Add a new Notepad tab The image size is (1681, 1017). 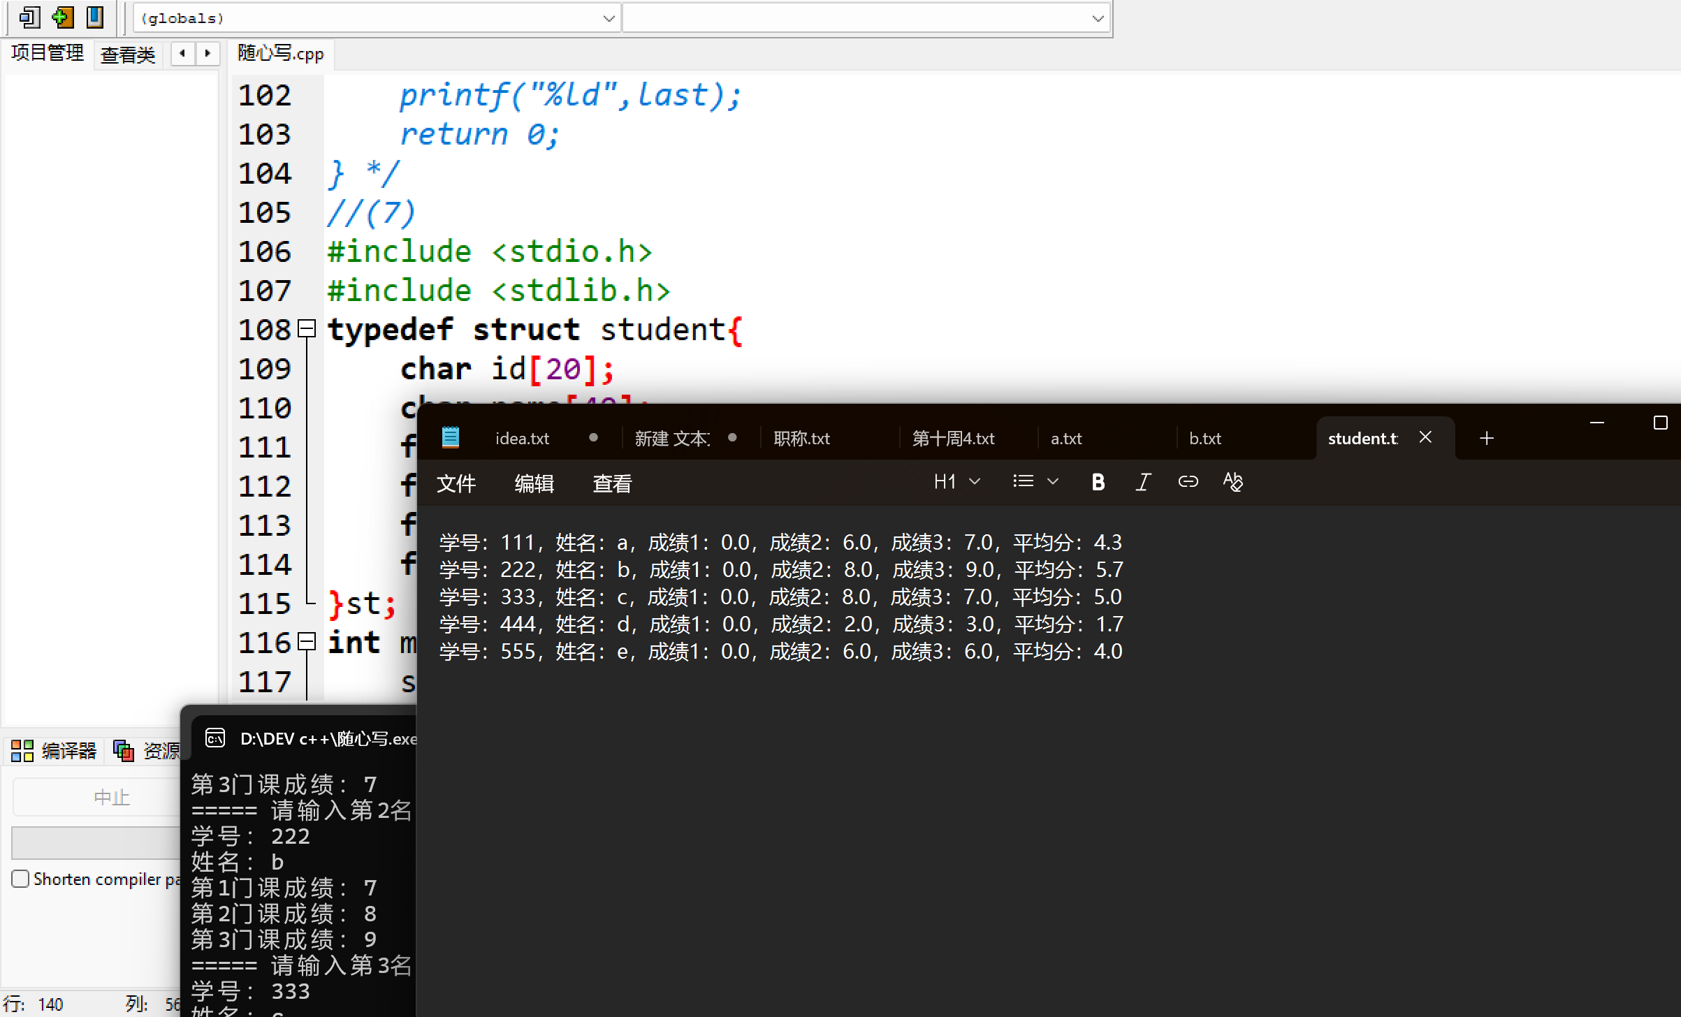(x=1486, y=439)
